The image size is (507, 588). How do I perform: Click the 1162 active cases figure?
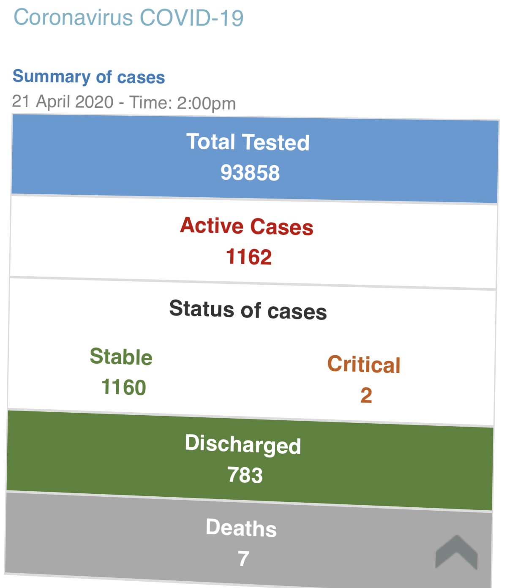[x=249, y=257]
